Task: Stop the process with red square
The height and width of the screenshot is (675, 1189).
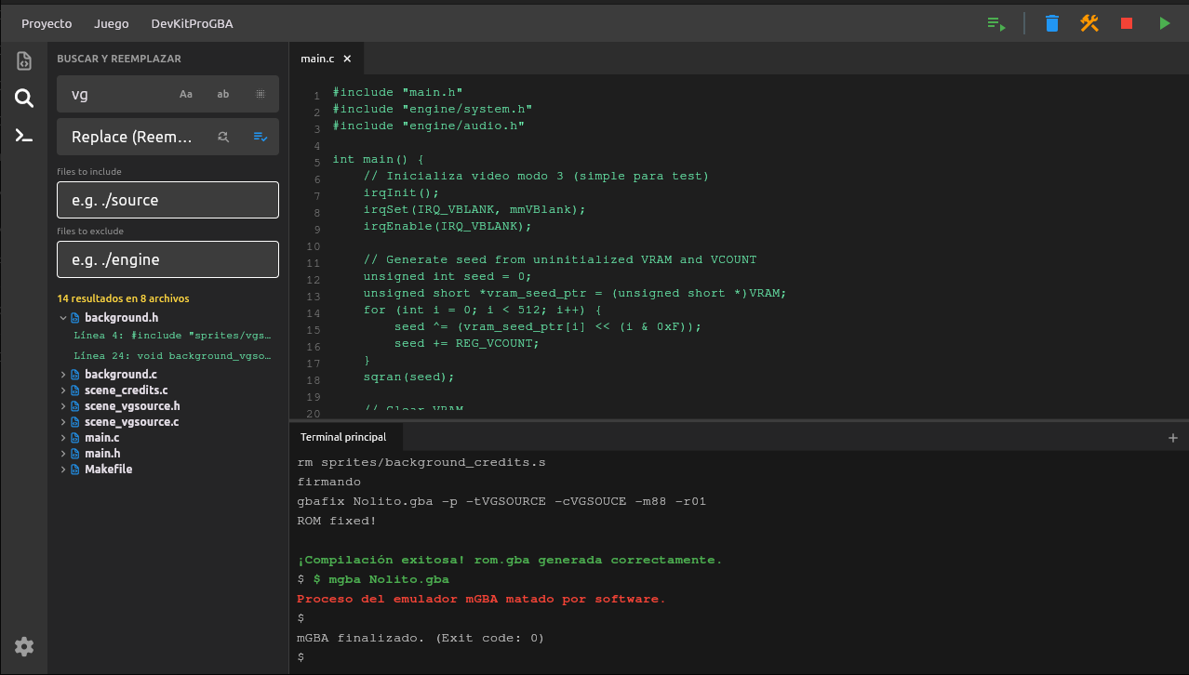Action: (x=1127, y=23)
